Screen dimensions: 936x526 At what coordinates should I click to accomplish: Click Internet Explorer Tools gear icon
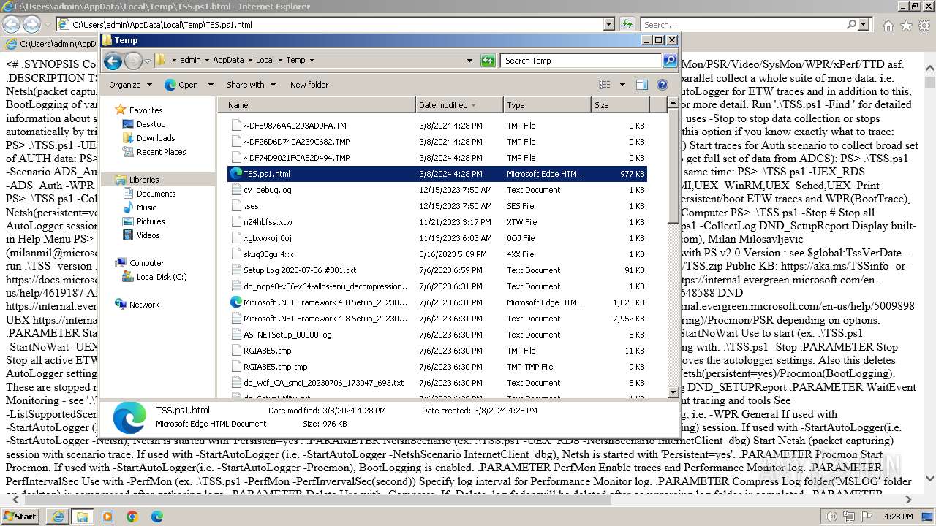924,26
